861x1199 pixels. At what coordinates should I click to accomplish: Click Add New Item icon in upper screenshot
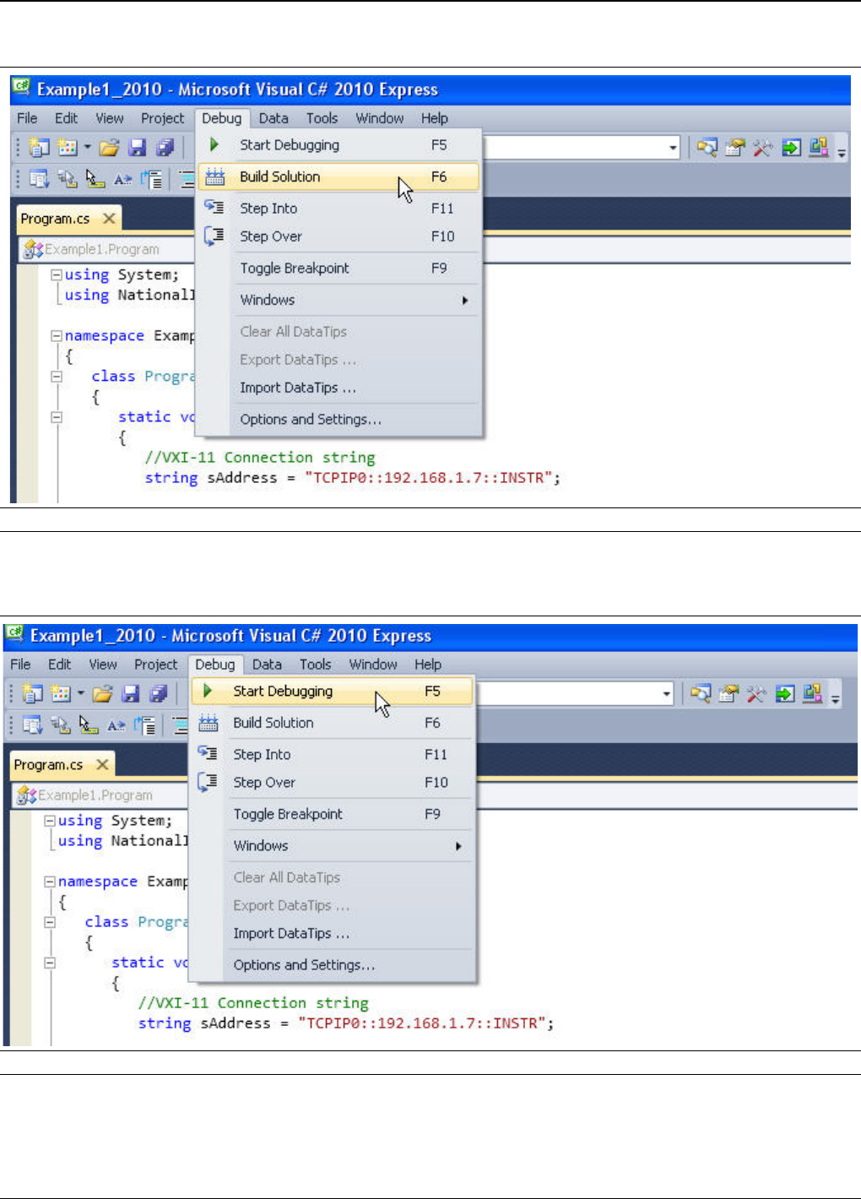(x=67, y=148)
